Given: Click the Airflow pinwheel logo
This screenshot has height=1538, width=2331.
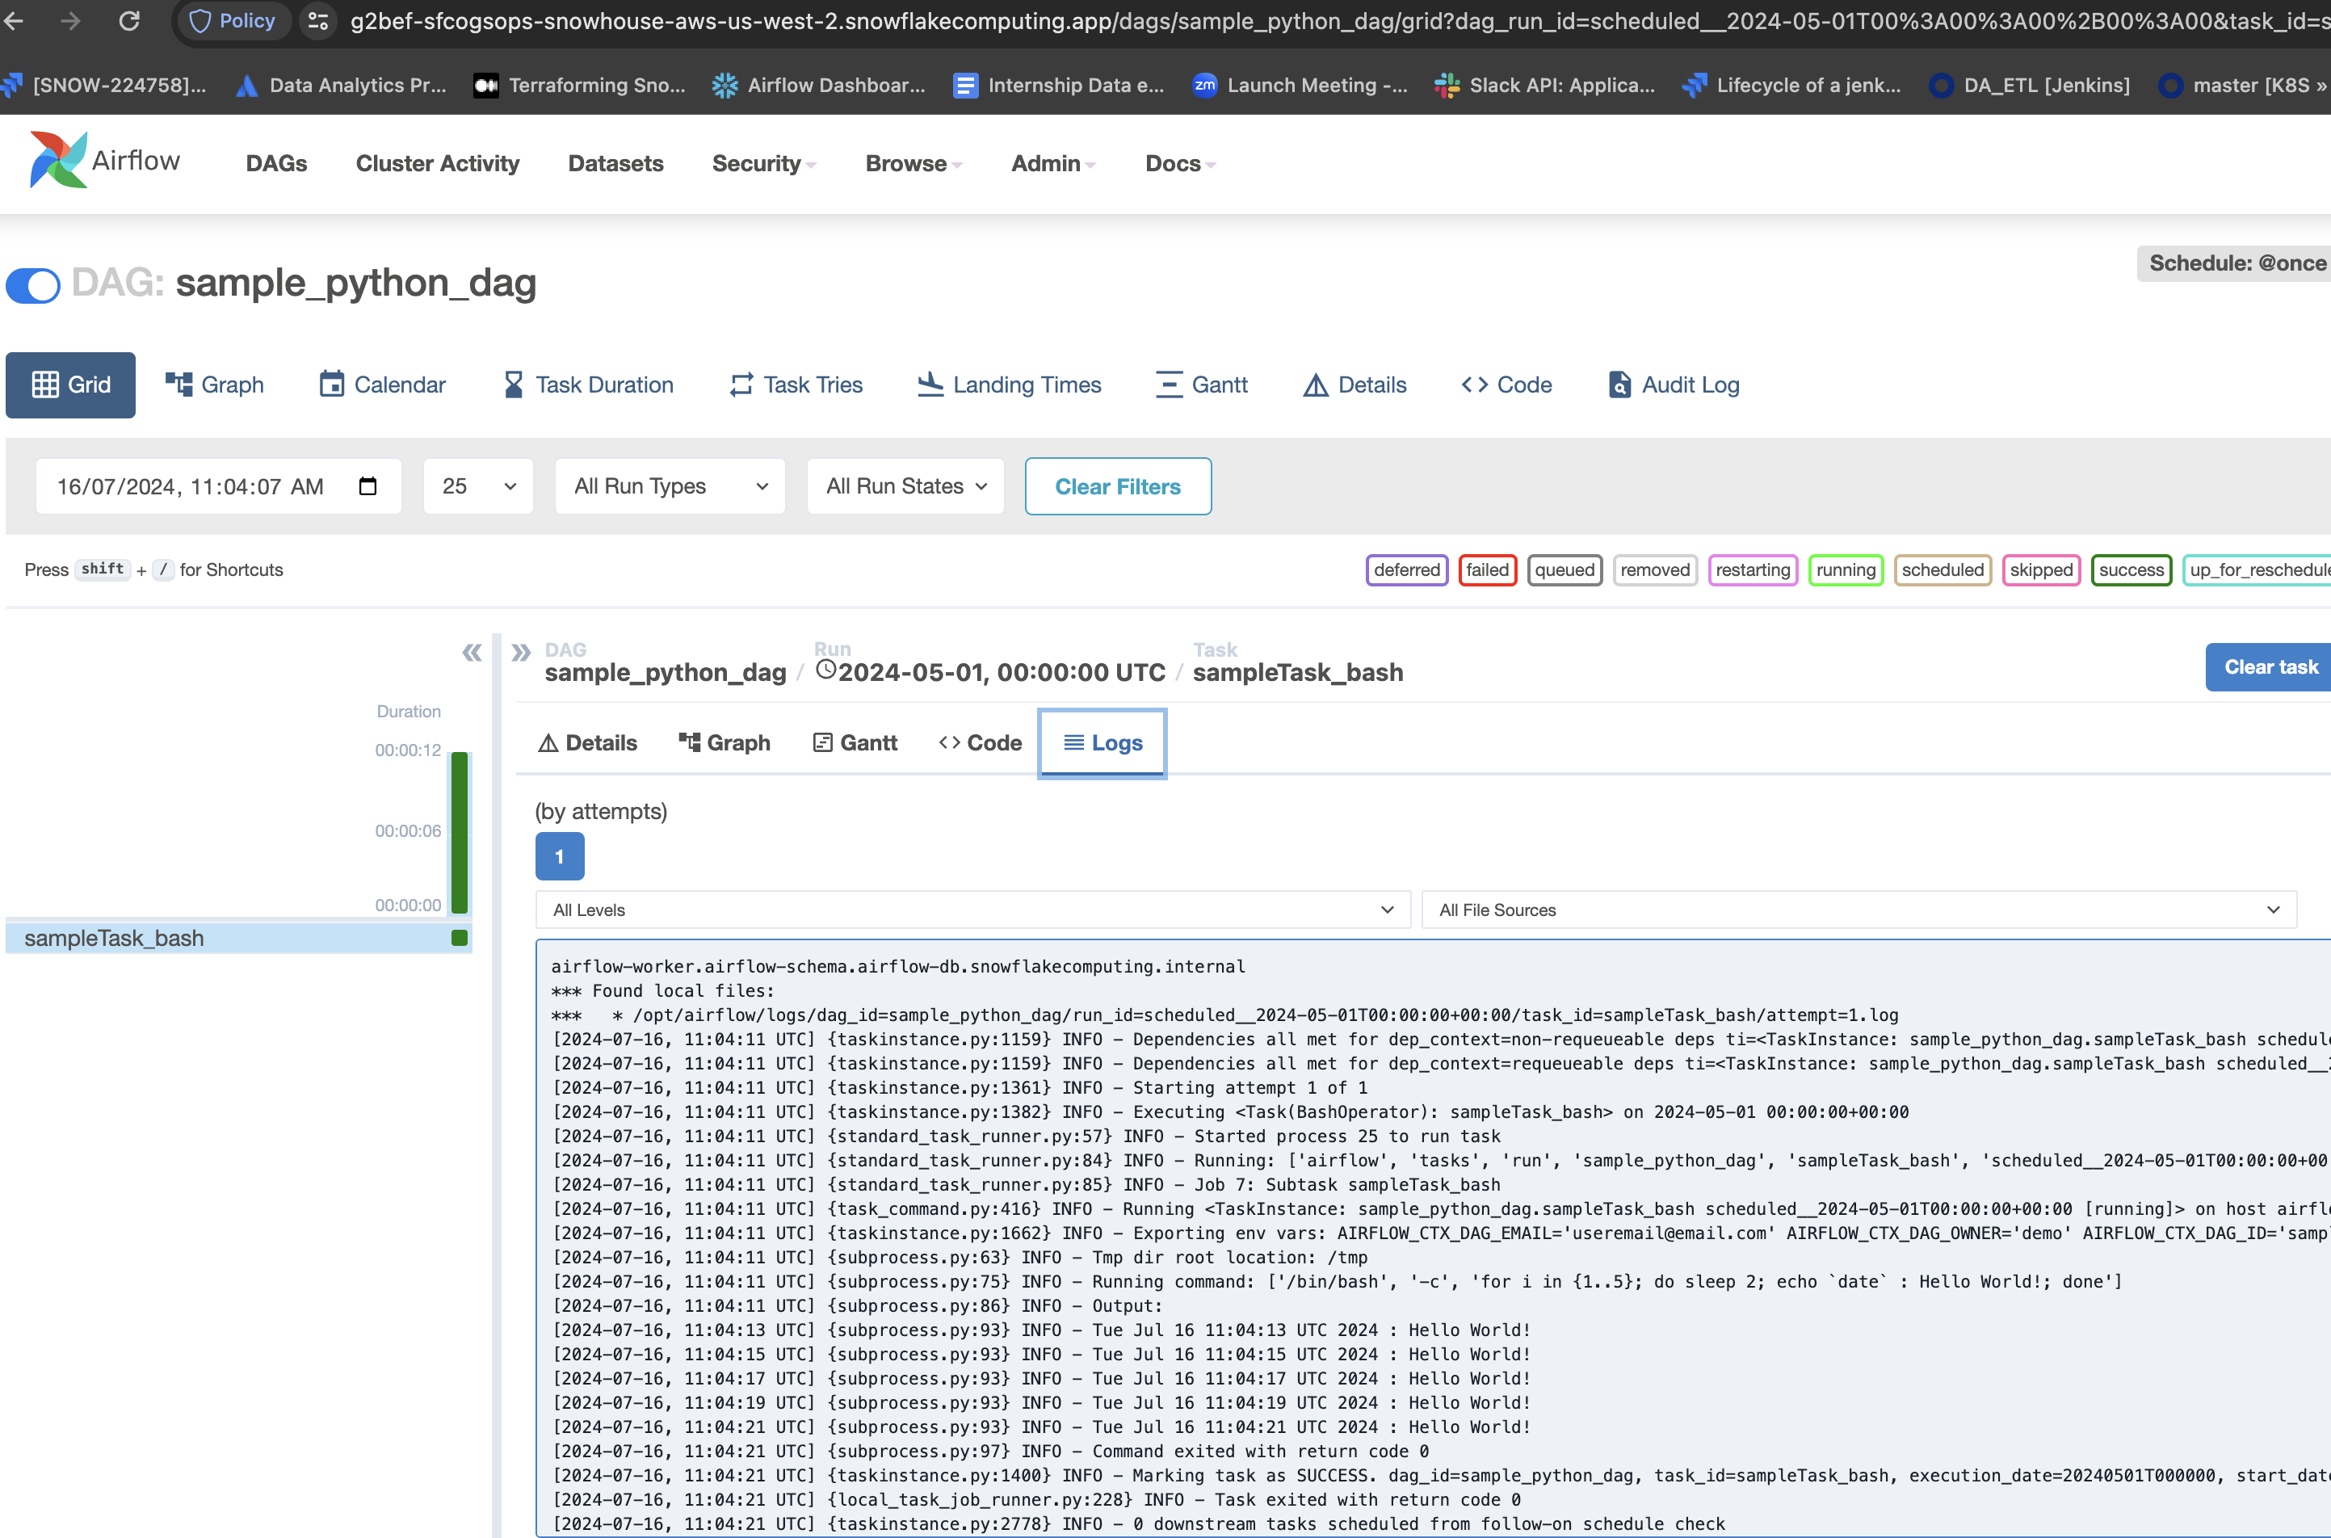Looking at the screenshot, I should 58,160.
